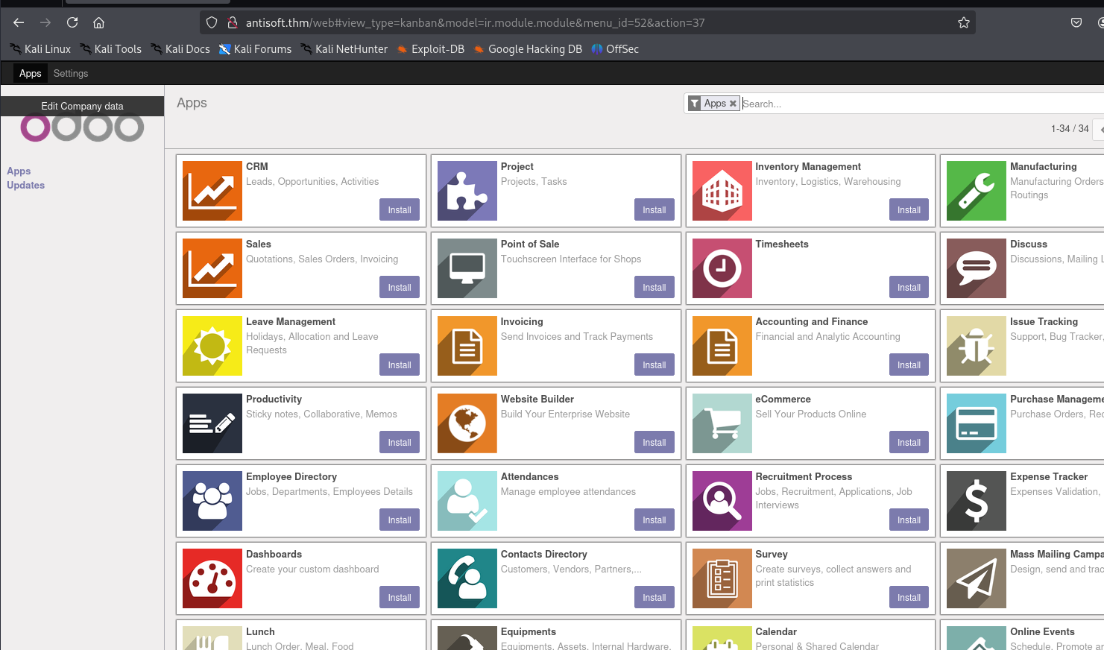This screenshot has height=650, width=1104.
Task: Install the Productivity app
Action: tap(400, 443)
